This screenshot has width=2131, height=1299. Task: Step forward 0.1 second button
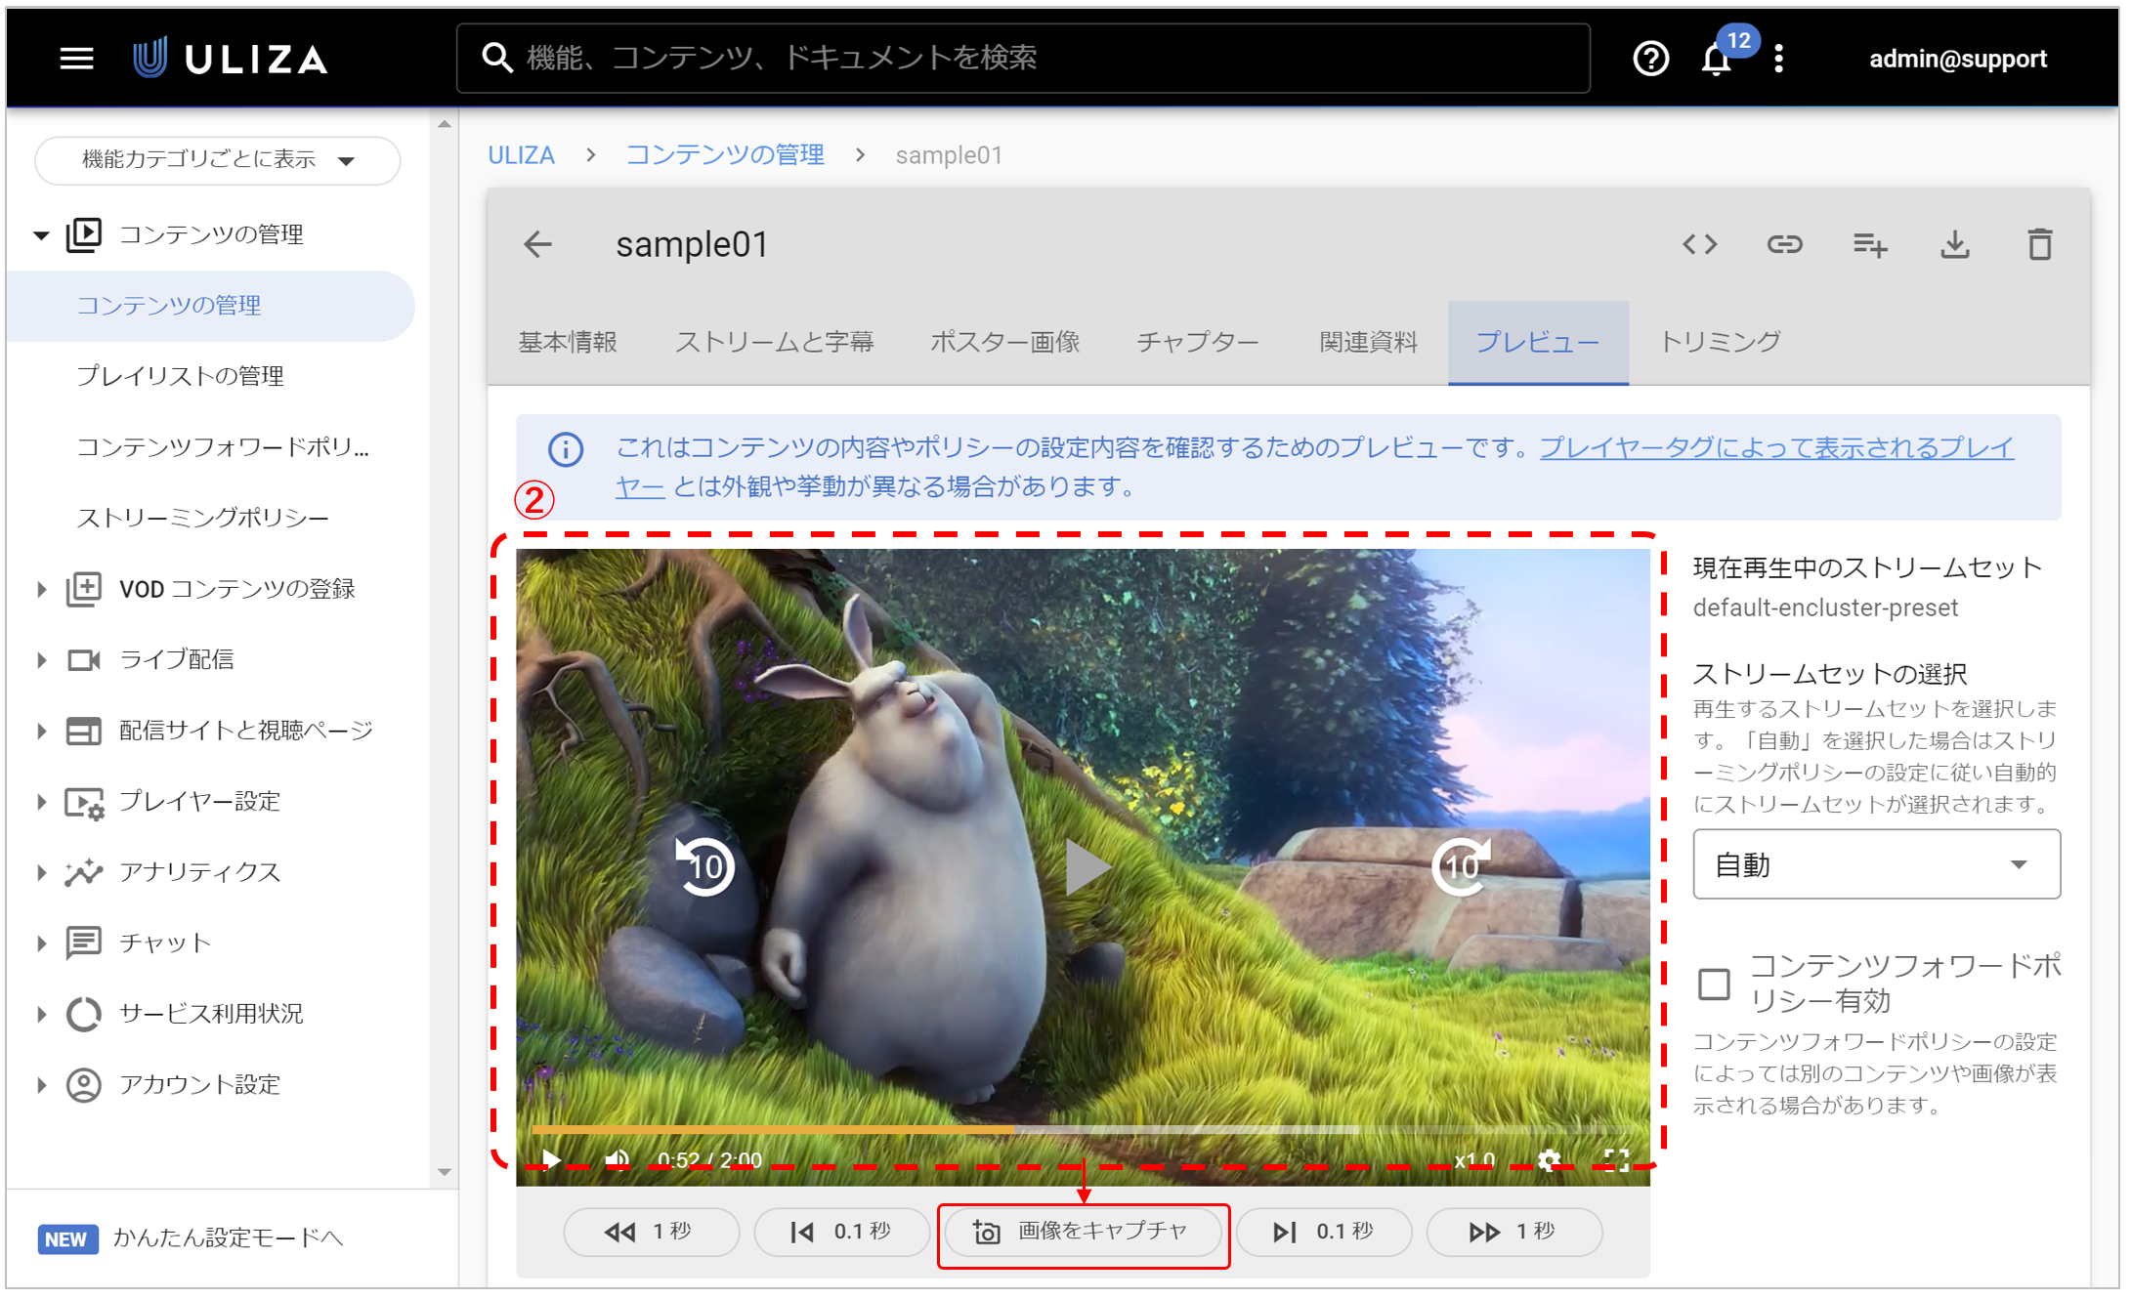(x=1324, y=1232)
